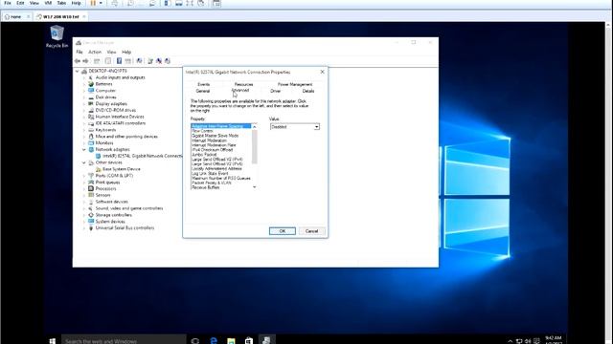Click the Property list scrollbar down arrow
613x344 pixels.
[x=255, y=187]
